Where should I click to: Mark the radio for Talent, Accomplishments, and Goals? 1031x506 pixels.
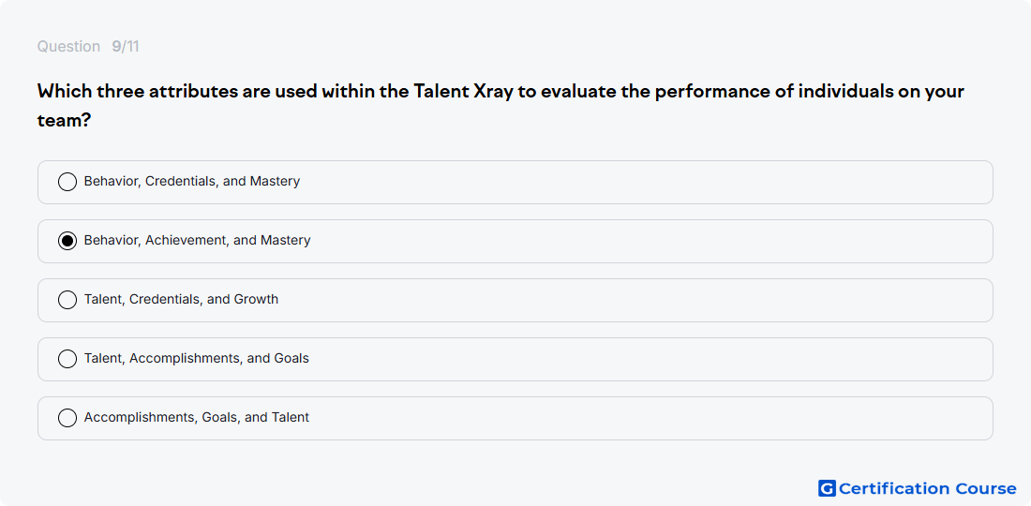click(67, 359)
